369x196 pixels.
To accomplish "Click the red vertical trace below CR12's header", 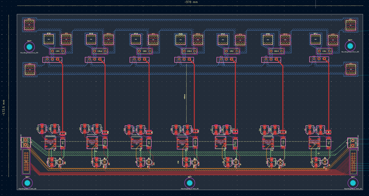I will point(105,96).
